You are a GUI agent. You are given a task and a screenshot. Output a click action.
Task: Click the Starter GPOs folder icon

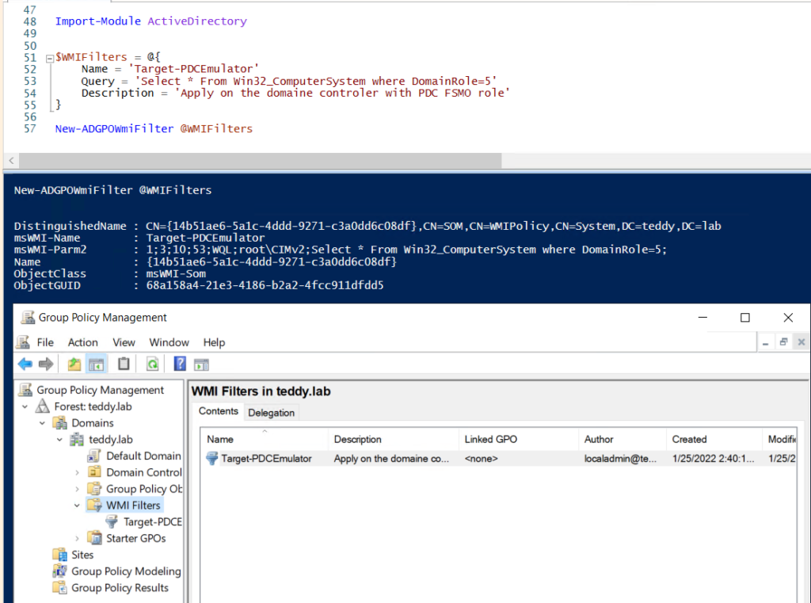[95, 538]
